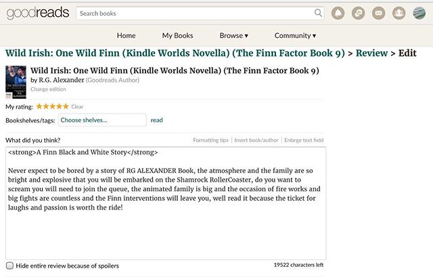This screenshot has width=433, height=277.
Task: Open the Formatting tips link
Action: (x=210, y=140)
